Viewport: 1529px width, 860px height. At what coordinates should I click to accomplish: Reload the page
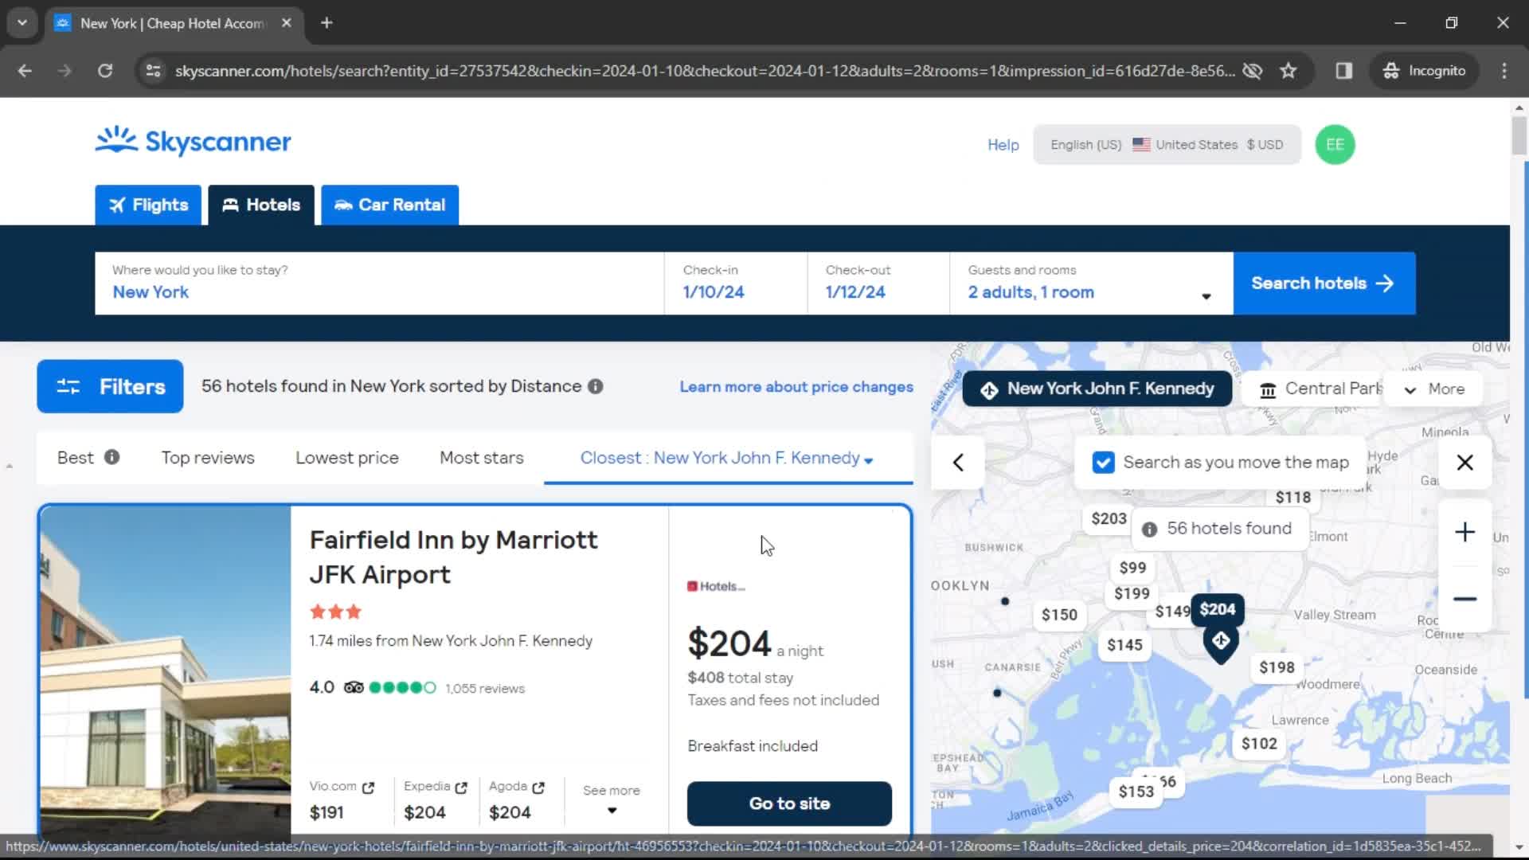tap(105, 71)
